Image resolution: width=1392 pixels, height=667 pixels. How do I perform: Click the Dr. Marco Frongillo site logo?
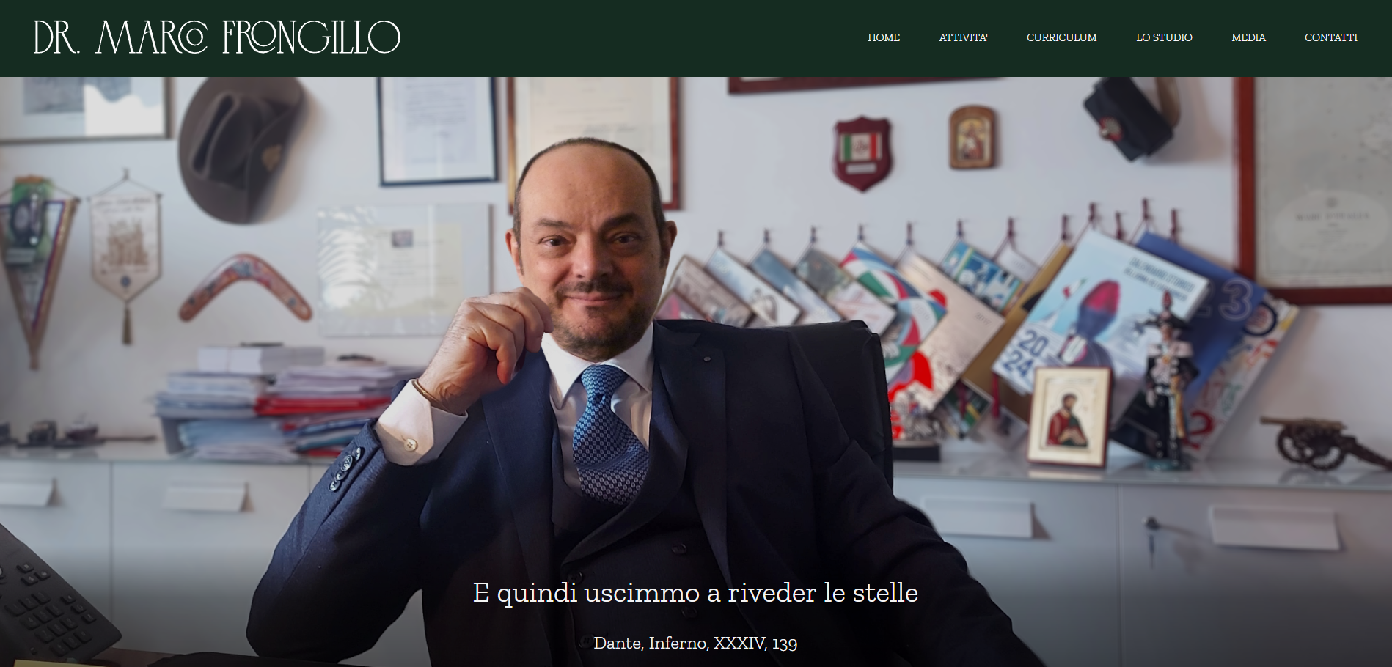tap(216, 37)
